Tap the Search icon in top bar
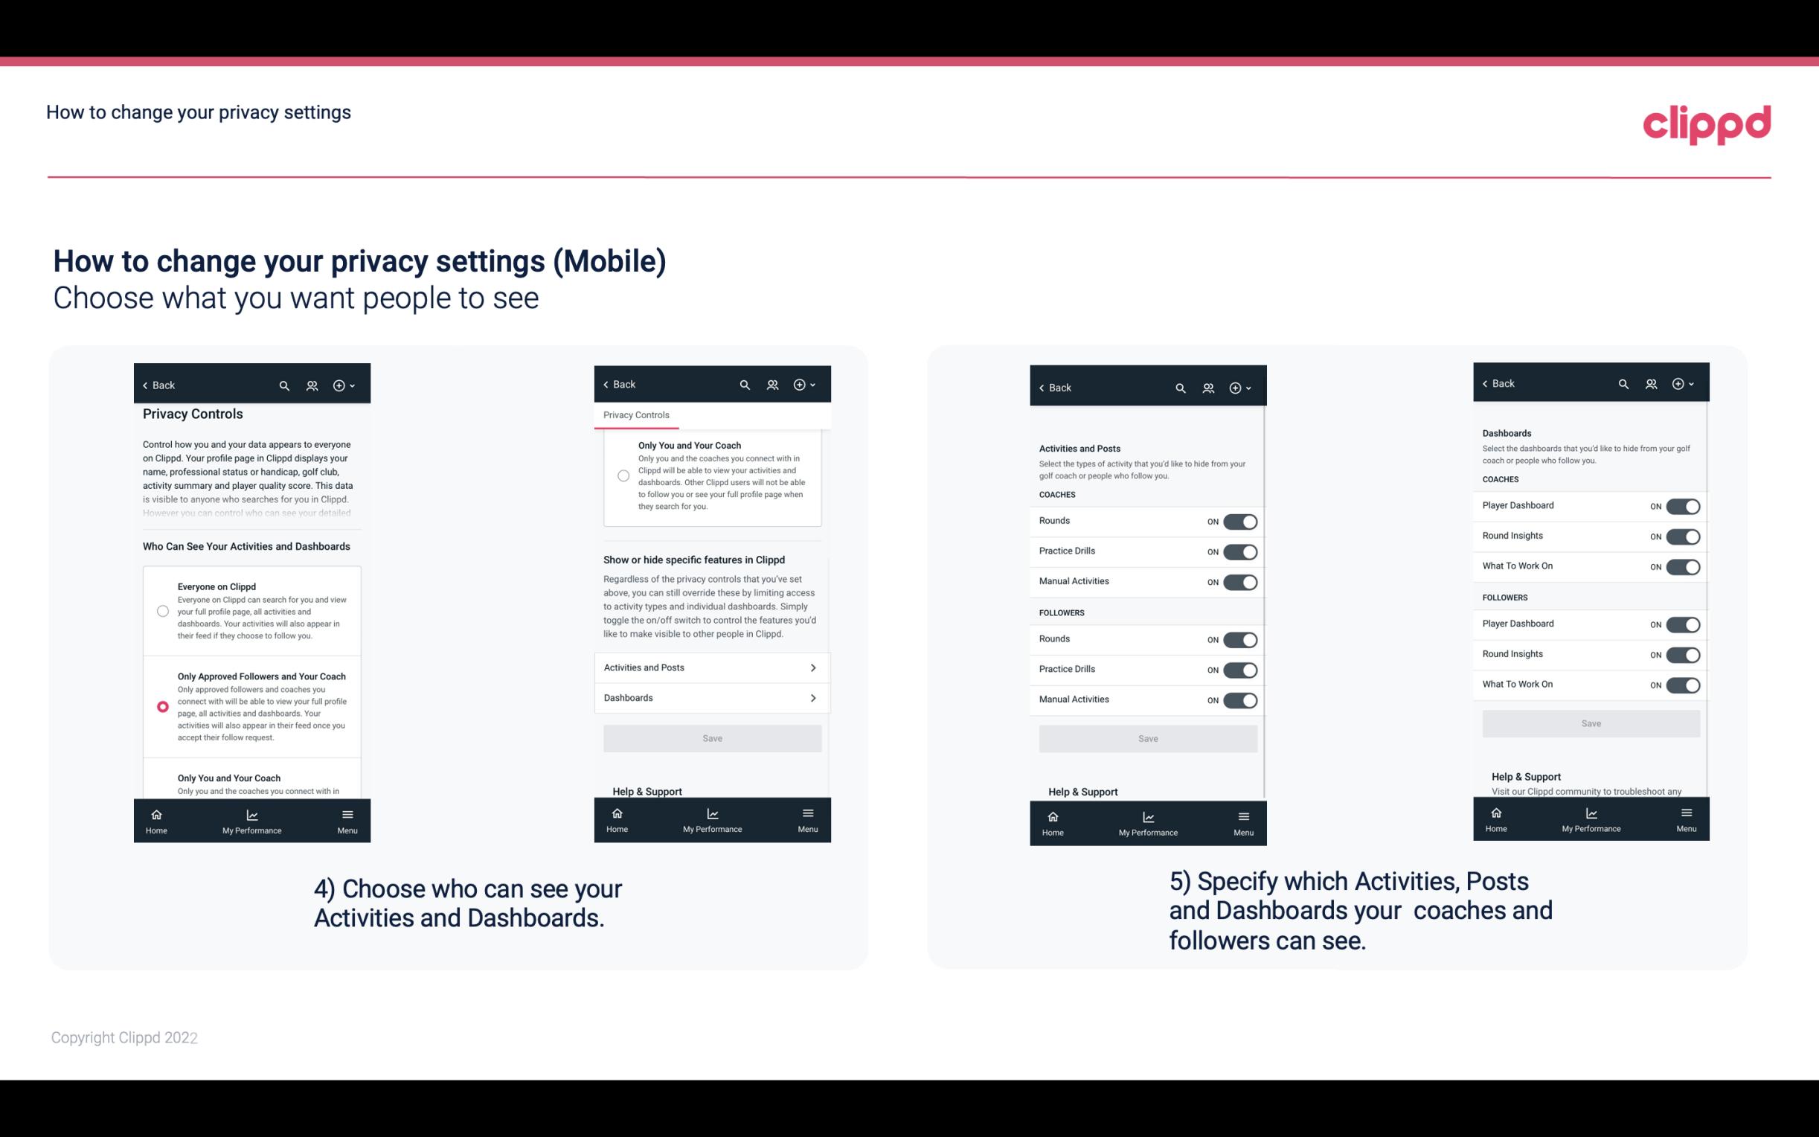Viewport: 1819px width, 1137px height. point(284,385)
